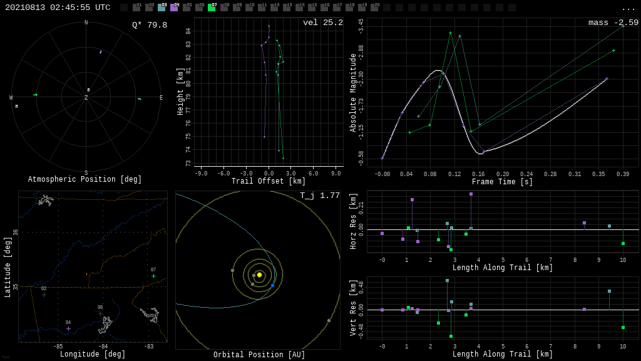Click the three-dot menu in top-right corner
This screenshot has width=641, height=361.
[628, 8]
